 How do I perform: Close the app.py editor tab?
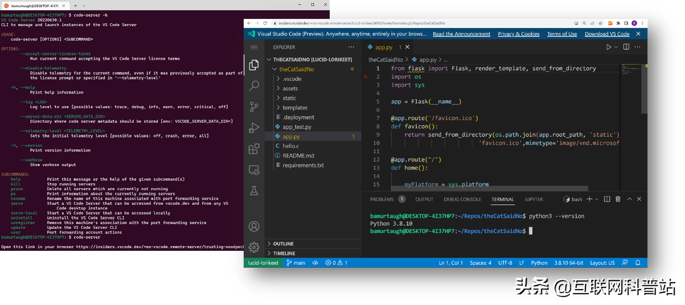[x=407, y=47]
